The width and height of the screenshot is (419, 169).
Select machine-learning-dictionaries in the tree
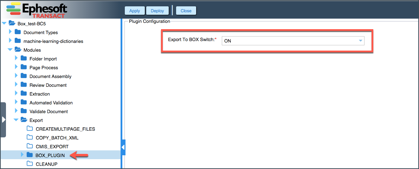tap(53, 41)
